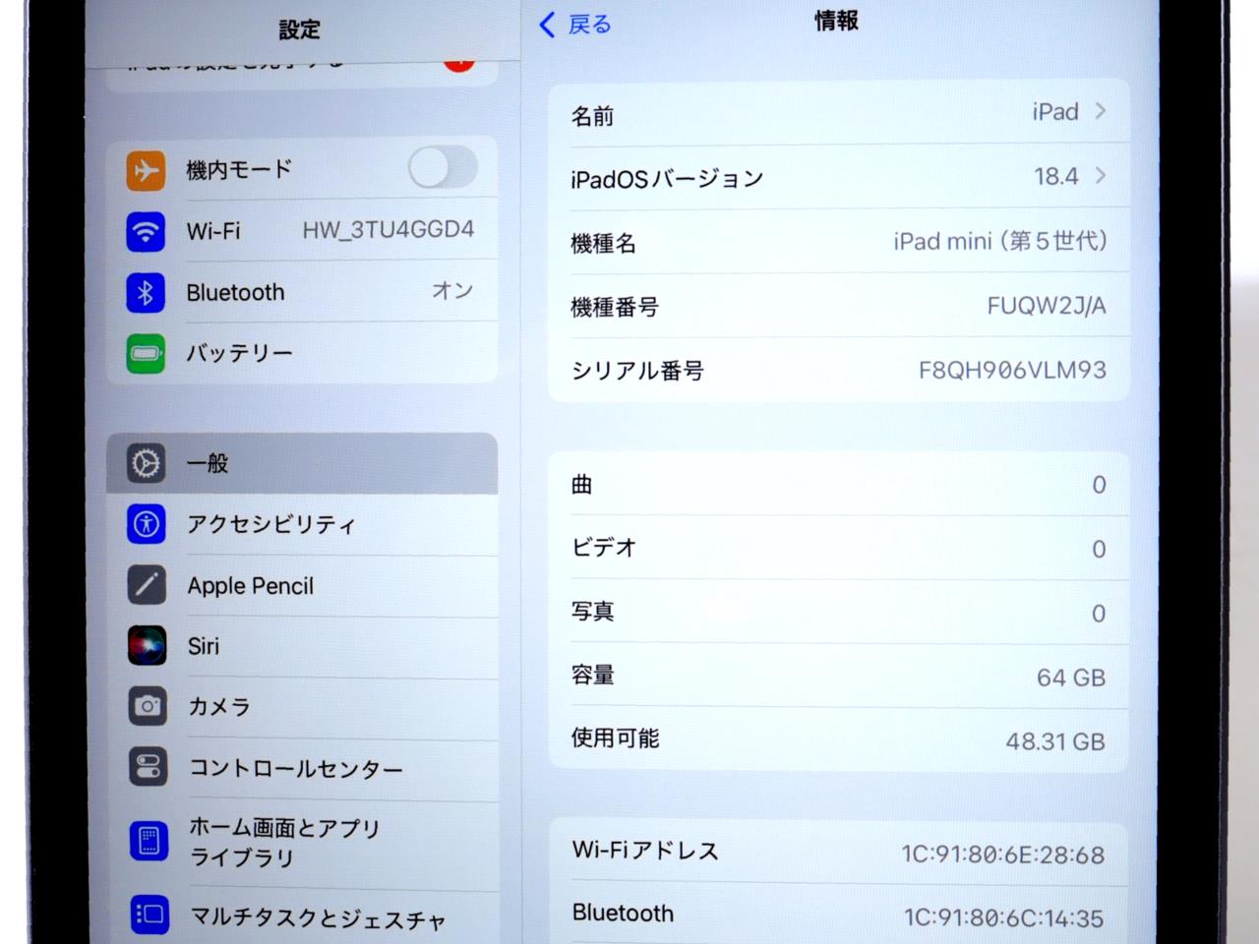Tap the 写真 row
1259x944 pixels.
pyautogui.click(x=838, y=612)
